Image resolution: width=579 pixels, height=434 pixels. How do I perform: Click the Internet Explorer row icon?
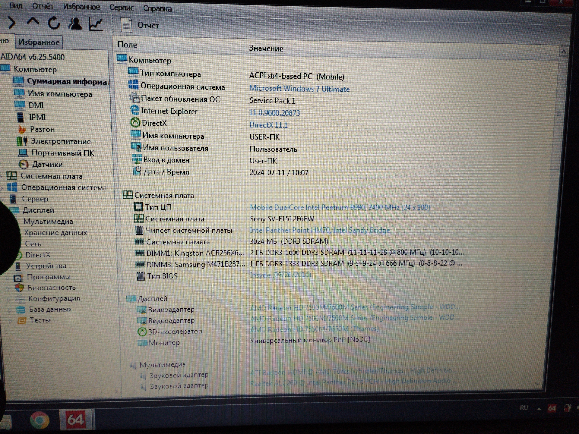pos(134,110)
